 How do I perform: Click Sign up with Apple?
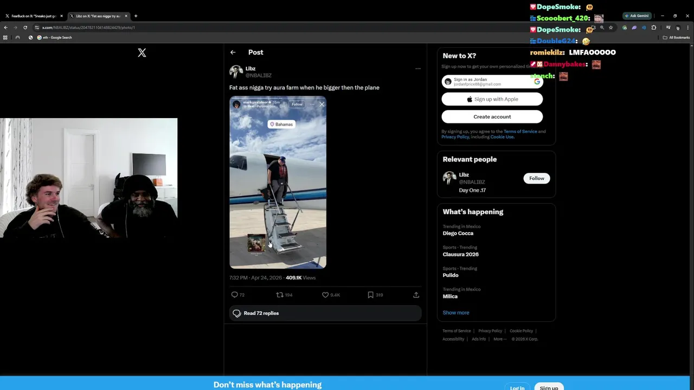pyautogui.click(x=492, y=99)
